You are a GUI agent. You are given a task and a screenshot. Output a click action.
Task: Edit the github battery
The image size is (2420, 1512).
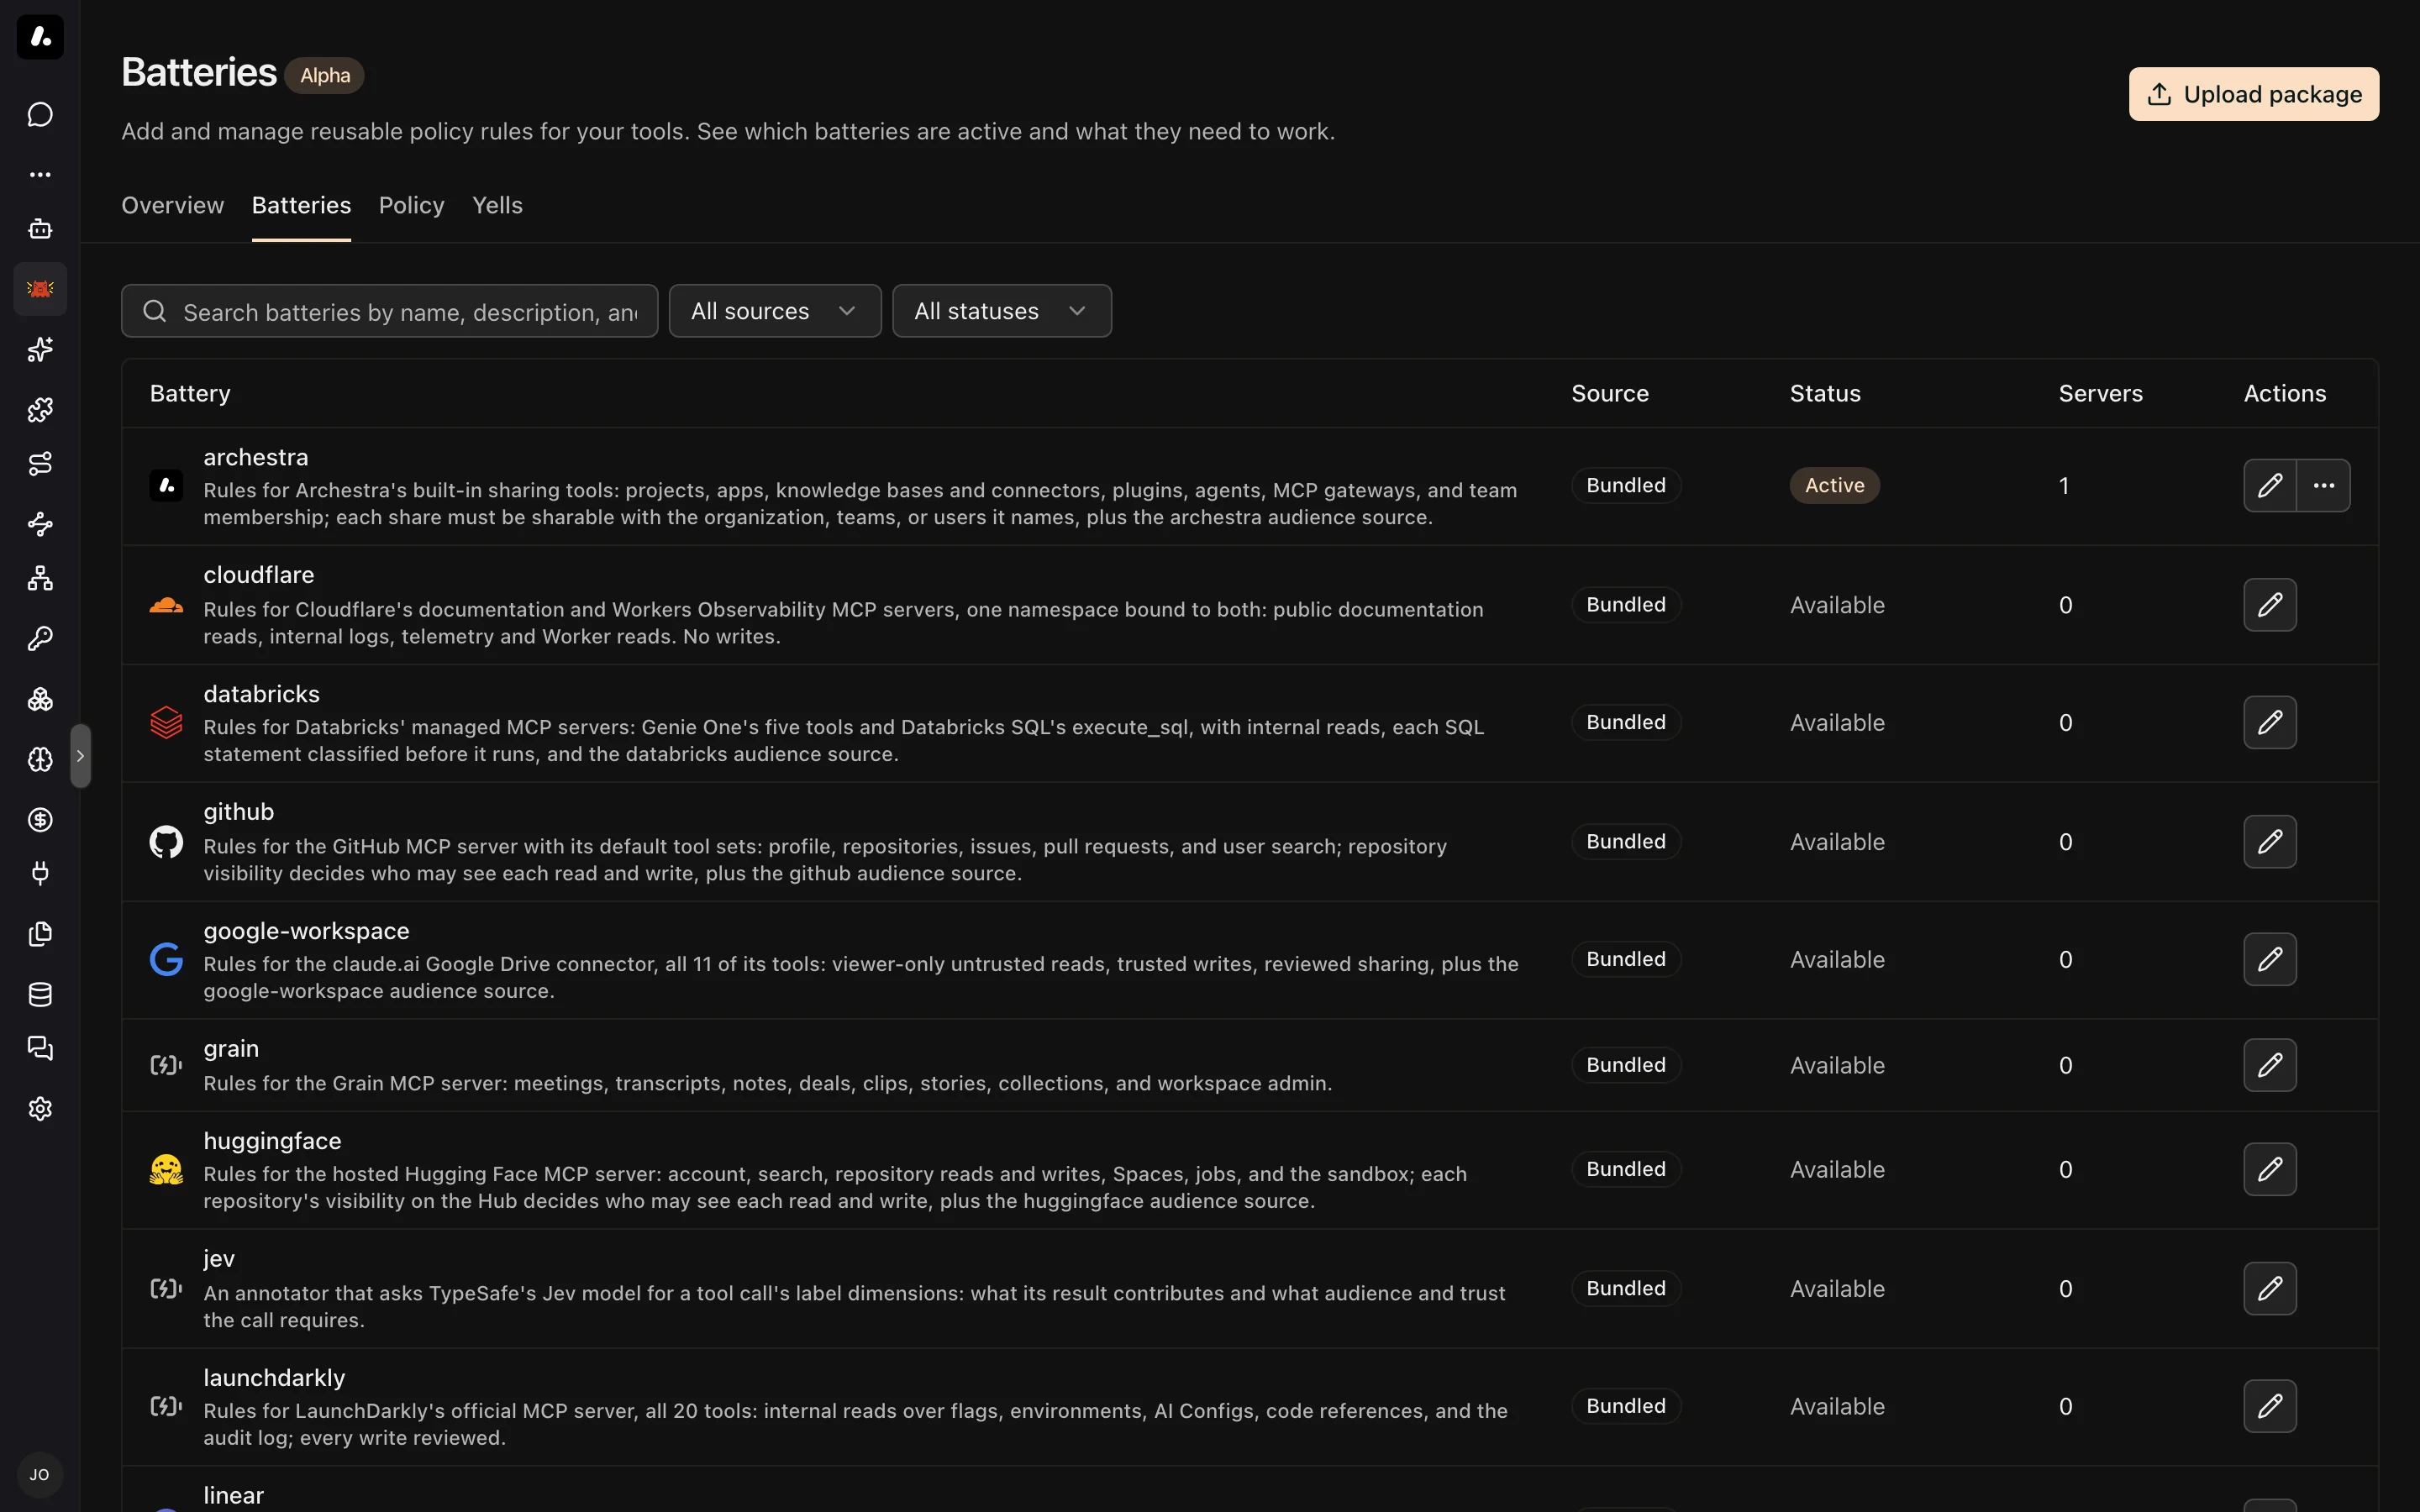(x=2270, y=841)
